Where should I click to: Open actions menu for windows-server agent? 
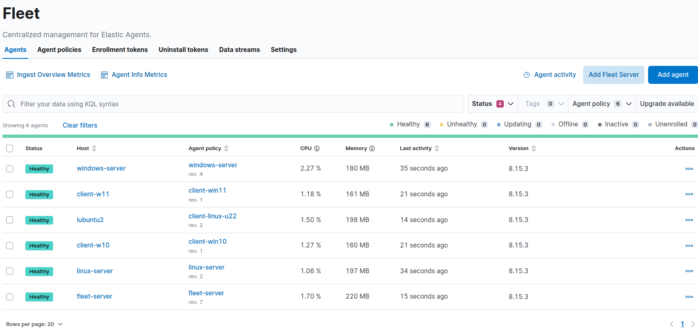pos(689,169)
